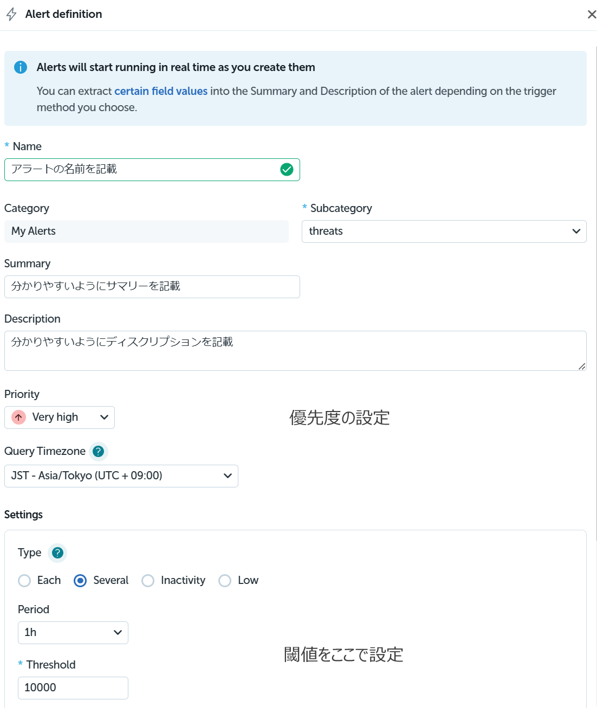
Task: Click the lightning bolt Alert definition icon
Action: pyautogui.click(x=11, y=14)
